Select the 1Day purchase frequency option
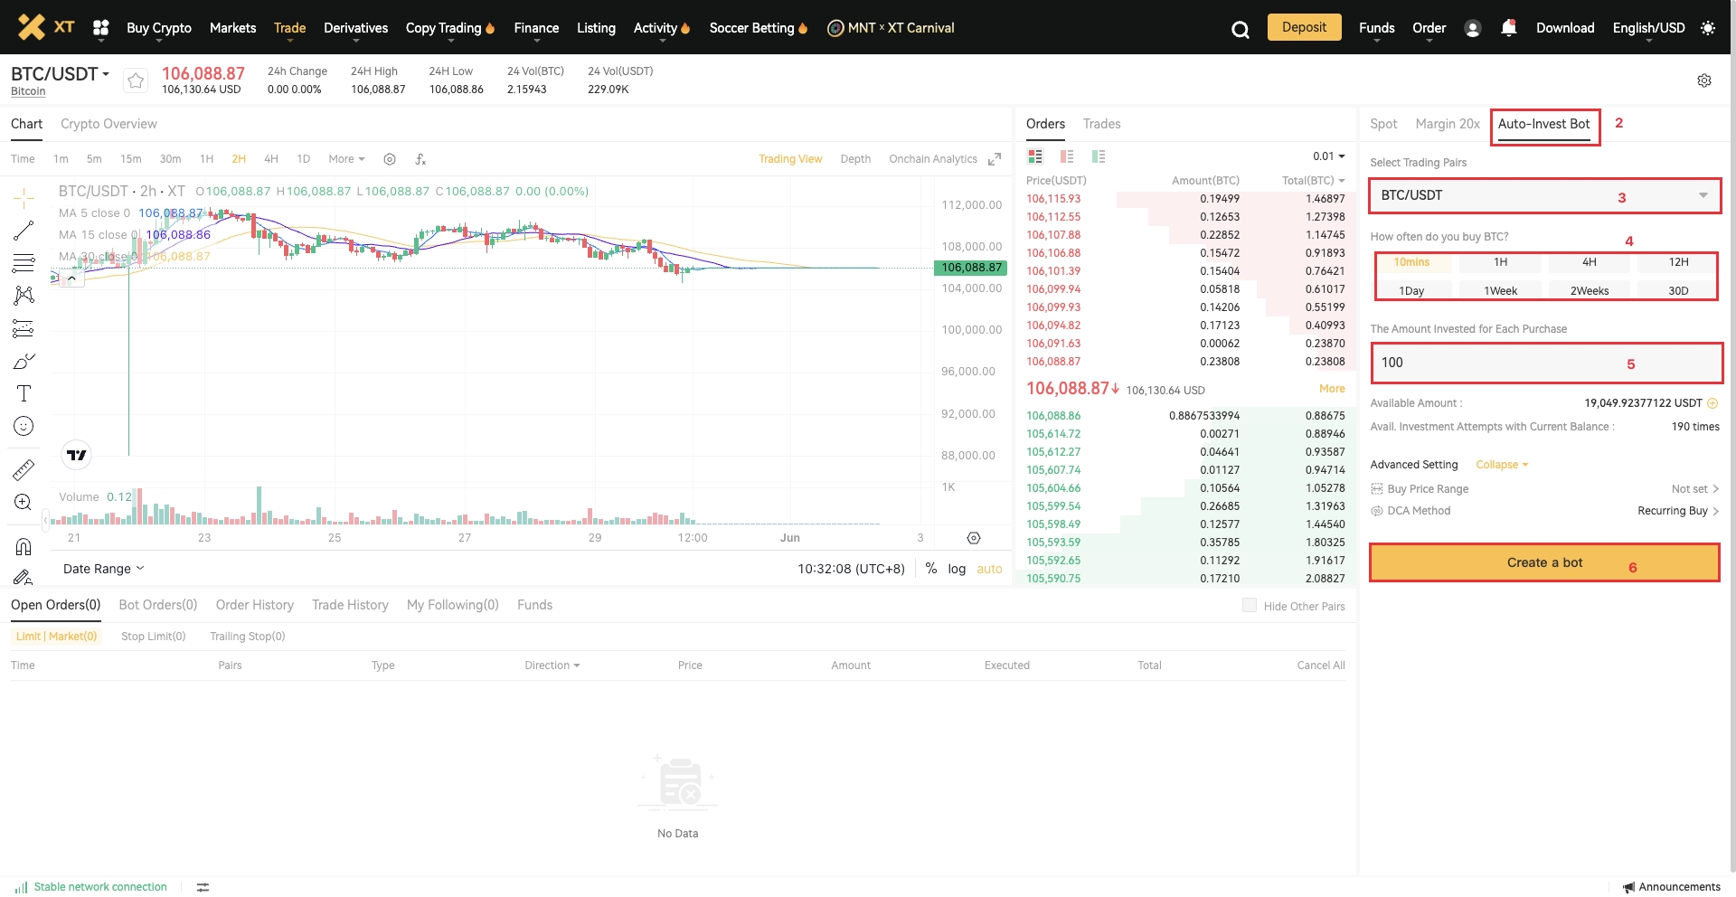This screenshot has height=897, width=1736. click(x=1411, y=291)
